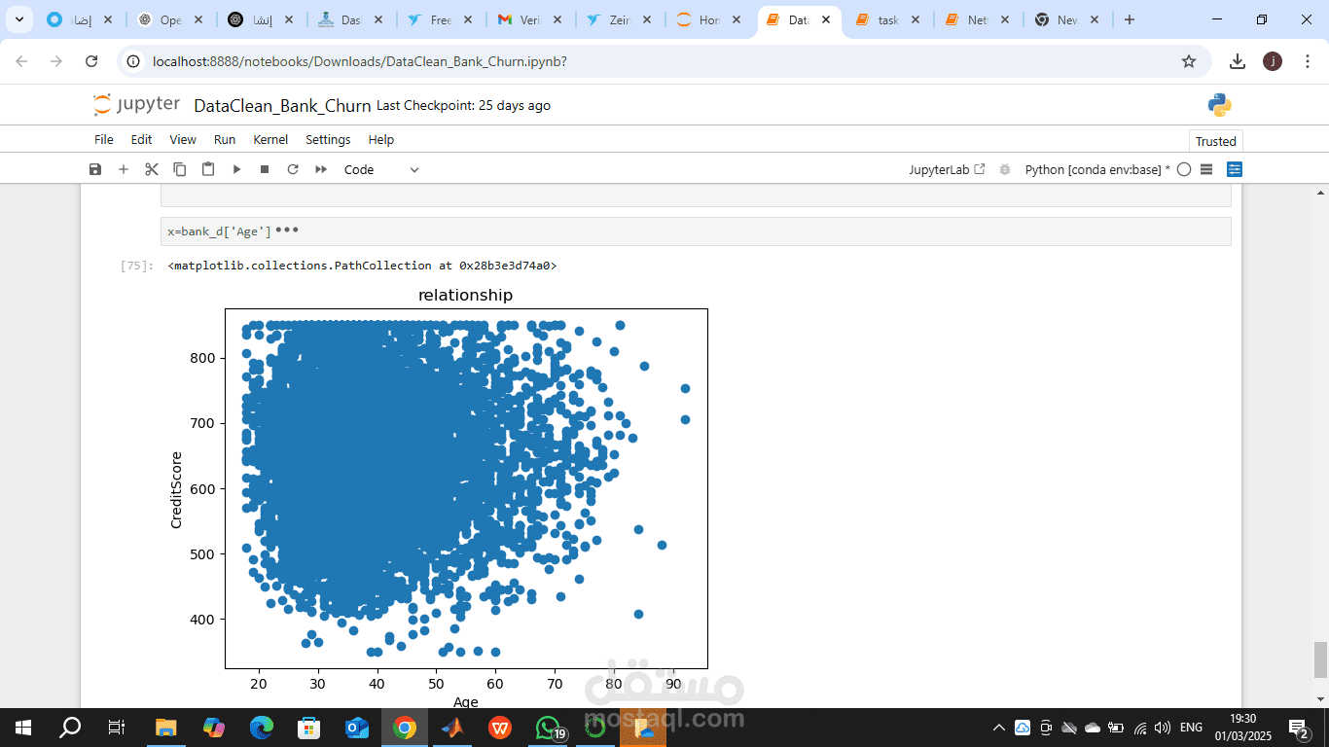This screenshot has width=1329, height=747.
Task: Save the notebook with the floppy disk icon
Action: coord(95,169)
